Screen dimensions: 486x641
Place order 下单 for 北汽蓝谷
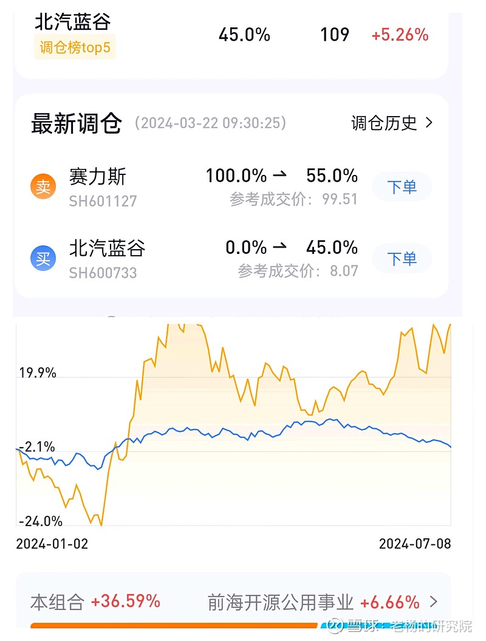[402, 258]
